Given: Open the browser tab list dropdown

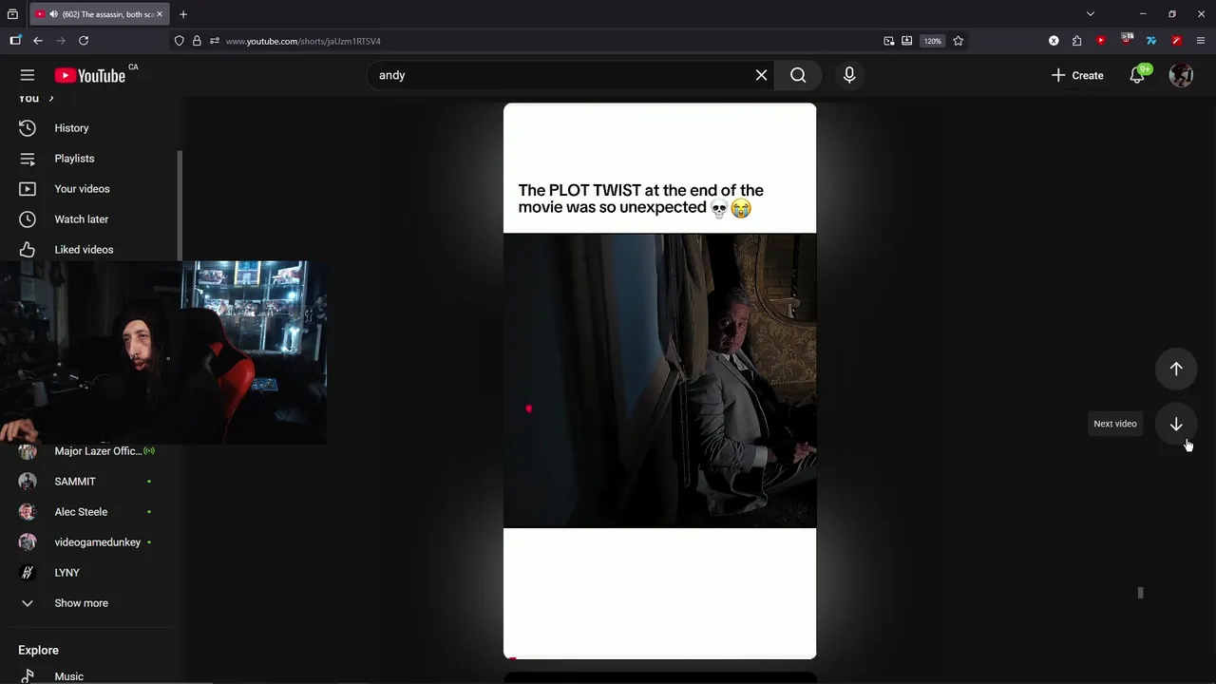Looking at the screenshot, I should click(x=1091, y=14).
